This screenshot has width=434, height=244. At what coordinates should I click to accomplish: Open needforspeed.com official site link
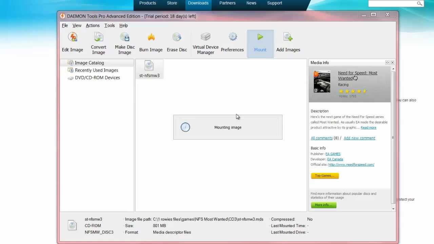tap(351, 165)
